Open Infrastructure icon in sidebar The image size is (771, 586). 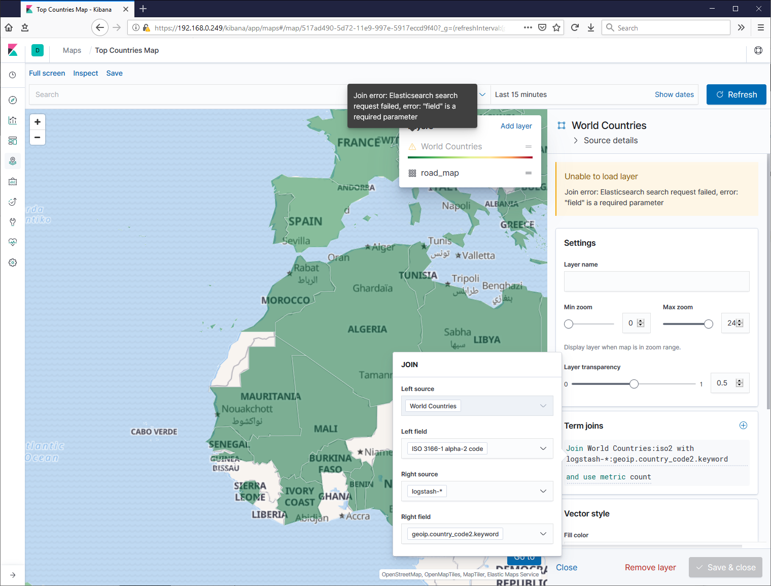click(13, 181)
